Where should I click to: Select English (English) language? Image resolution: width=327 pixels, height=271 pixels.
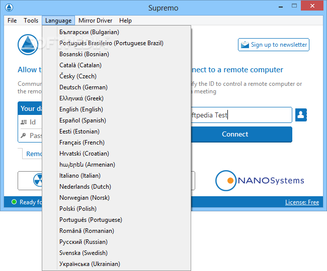click(116, 109)
